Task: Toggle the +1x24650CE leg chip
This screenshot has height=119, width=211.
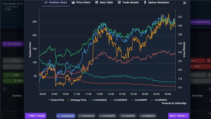Action: tap(87, 116)
